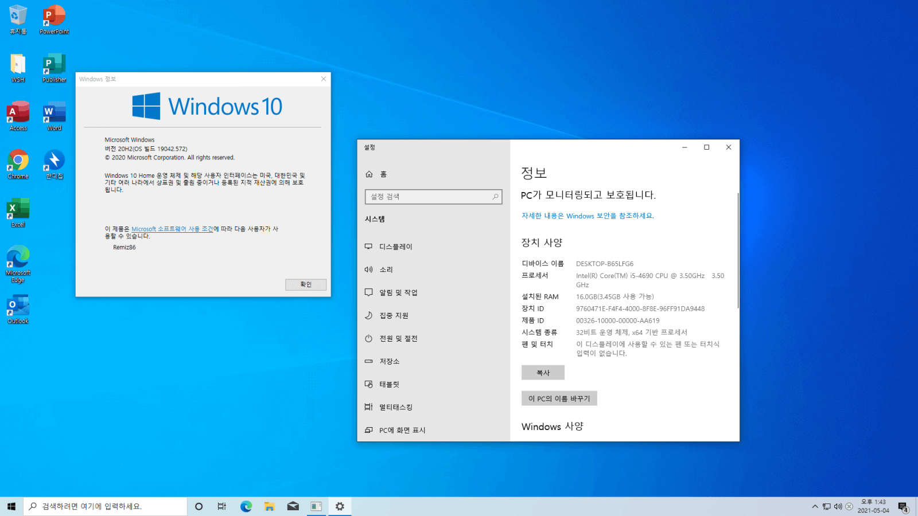Launch Access desktop shortcut
This screenshot has width=918, height=516.
tap(18, 116)
